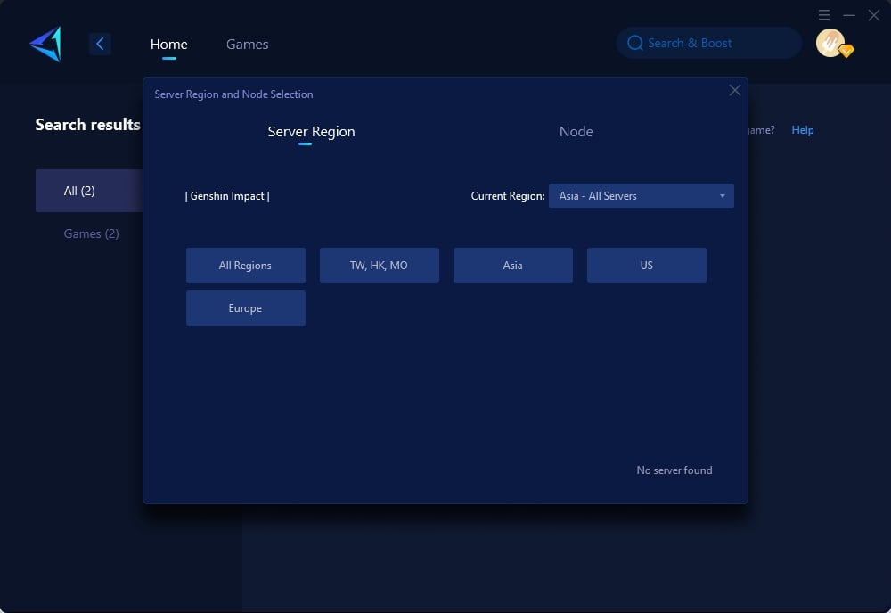Click the Search & Boost input field
Image resolution: width=891 pixels, height=613 pixels.
pyautogui.click(x=709, y=43)
